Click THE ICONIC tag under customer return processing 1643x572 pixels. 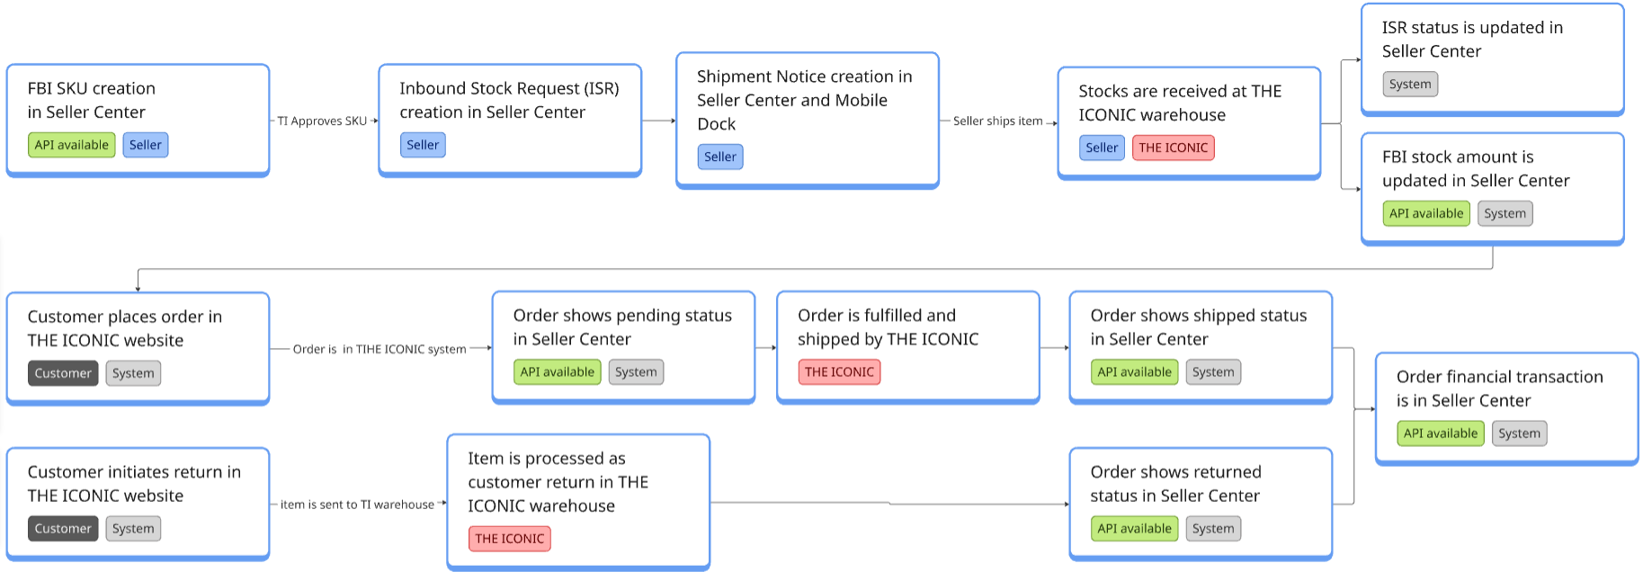[509, 539]
